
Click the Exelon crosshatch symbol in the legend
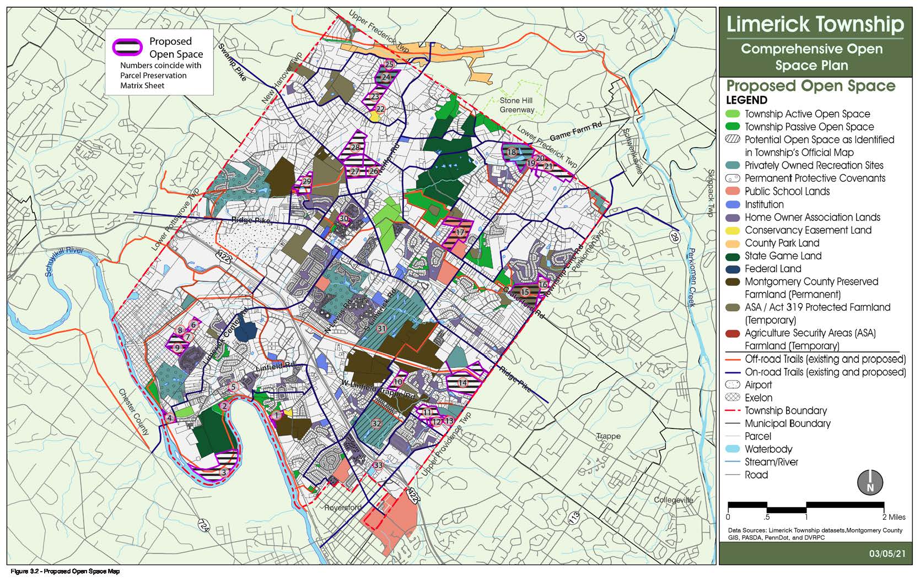733,398
